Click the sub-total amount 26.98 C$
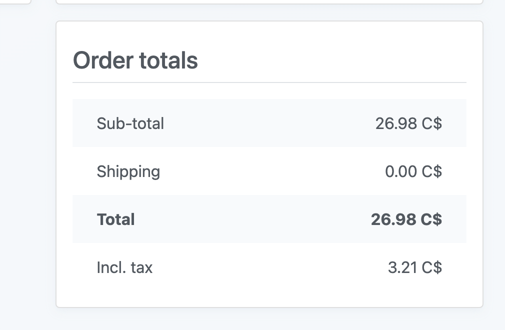Image resolution: width=505 pixels, height=330 pixels. pos(408,123)
